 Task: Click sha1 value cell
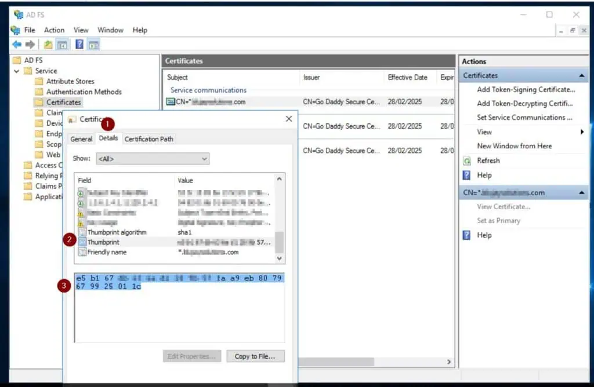[x=184, y=232]
